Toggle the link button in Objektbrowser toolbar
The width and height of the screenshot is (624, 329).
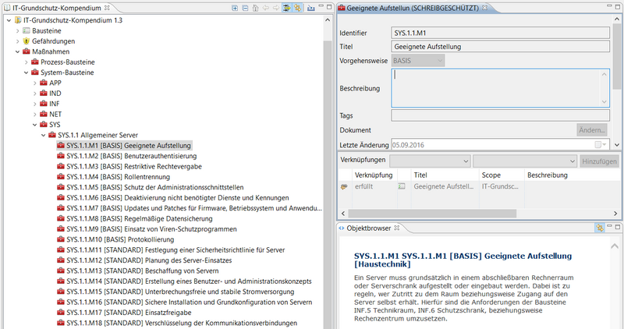(x=599, y=228)
